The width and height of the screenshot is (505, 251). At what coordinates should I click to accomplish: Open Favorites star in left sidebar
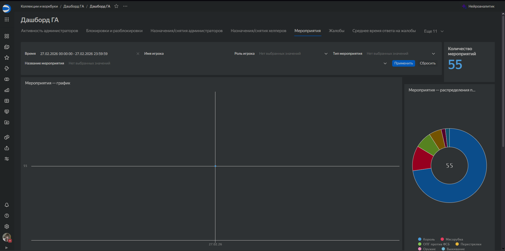click(7, 58)
